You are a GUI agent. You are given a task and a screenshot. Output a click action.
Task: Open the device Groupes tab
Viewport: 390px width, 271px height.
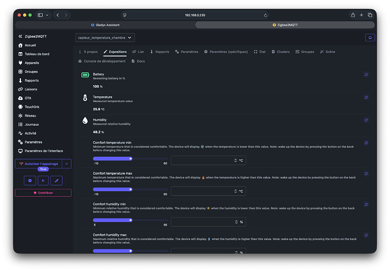(305, 51)
